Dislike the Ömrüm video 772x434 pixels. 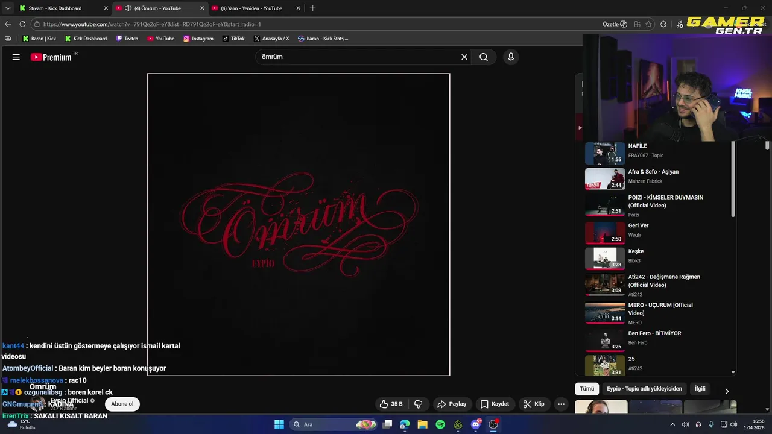point(418,404)
